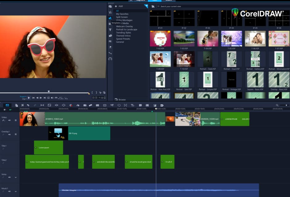Select the T-03.VSP template thumbnail
290x197 pixels.
(x=184, y=38)
